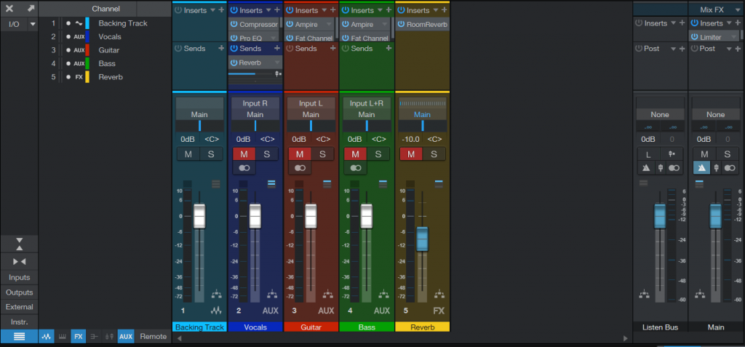Click the channel list icon at bottom left
745x347 pixels.
[19, 337]
